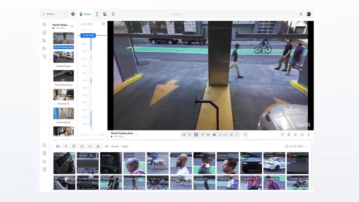Image resolution: width=359 pixels, height=202 pixels.
Task: Collapse the timeline panel toggle
Action: point(103,24)
